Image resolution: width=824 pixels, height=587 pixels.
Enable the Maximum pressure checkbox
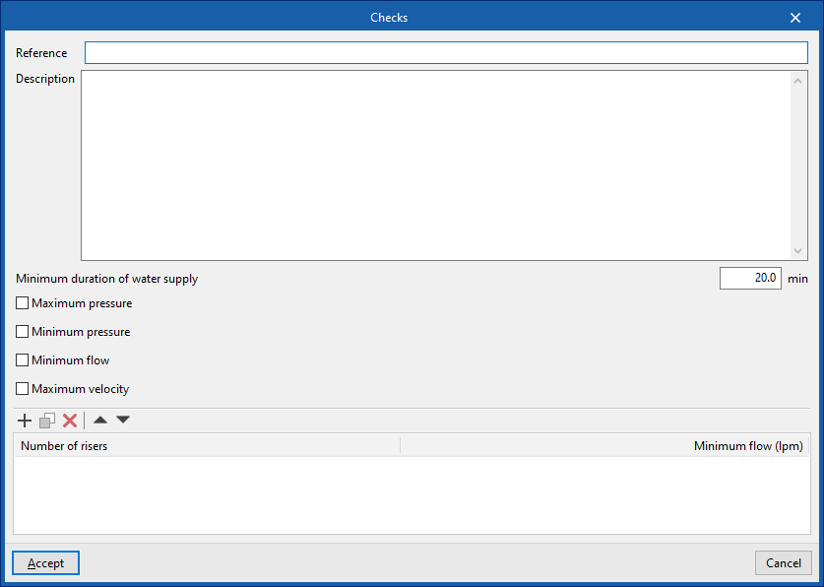click(x=23, y=303)
